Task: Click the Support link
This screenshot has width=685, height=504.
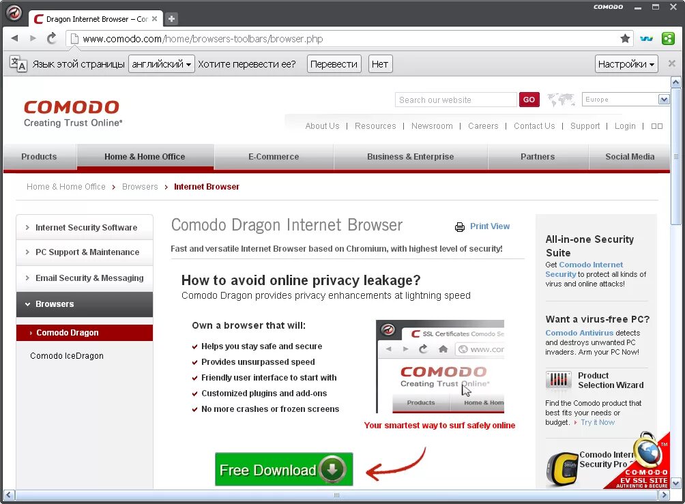Action: [585, 125]
